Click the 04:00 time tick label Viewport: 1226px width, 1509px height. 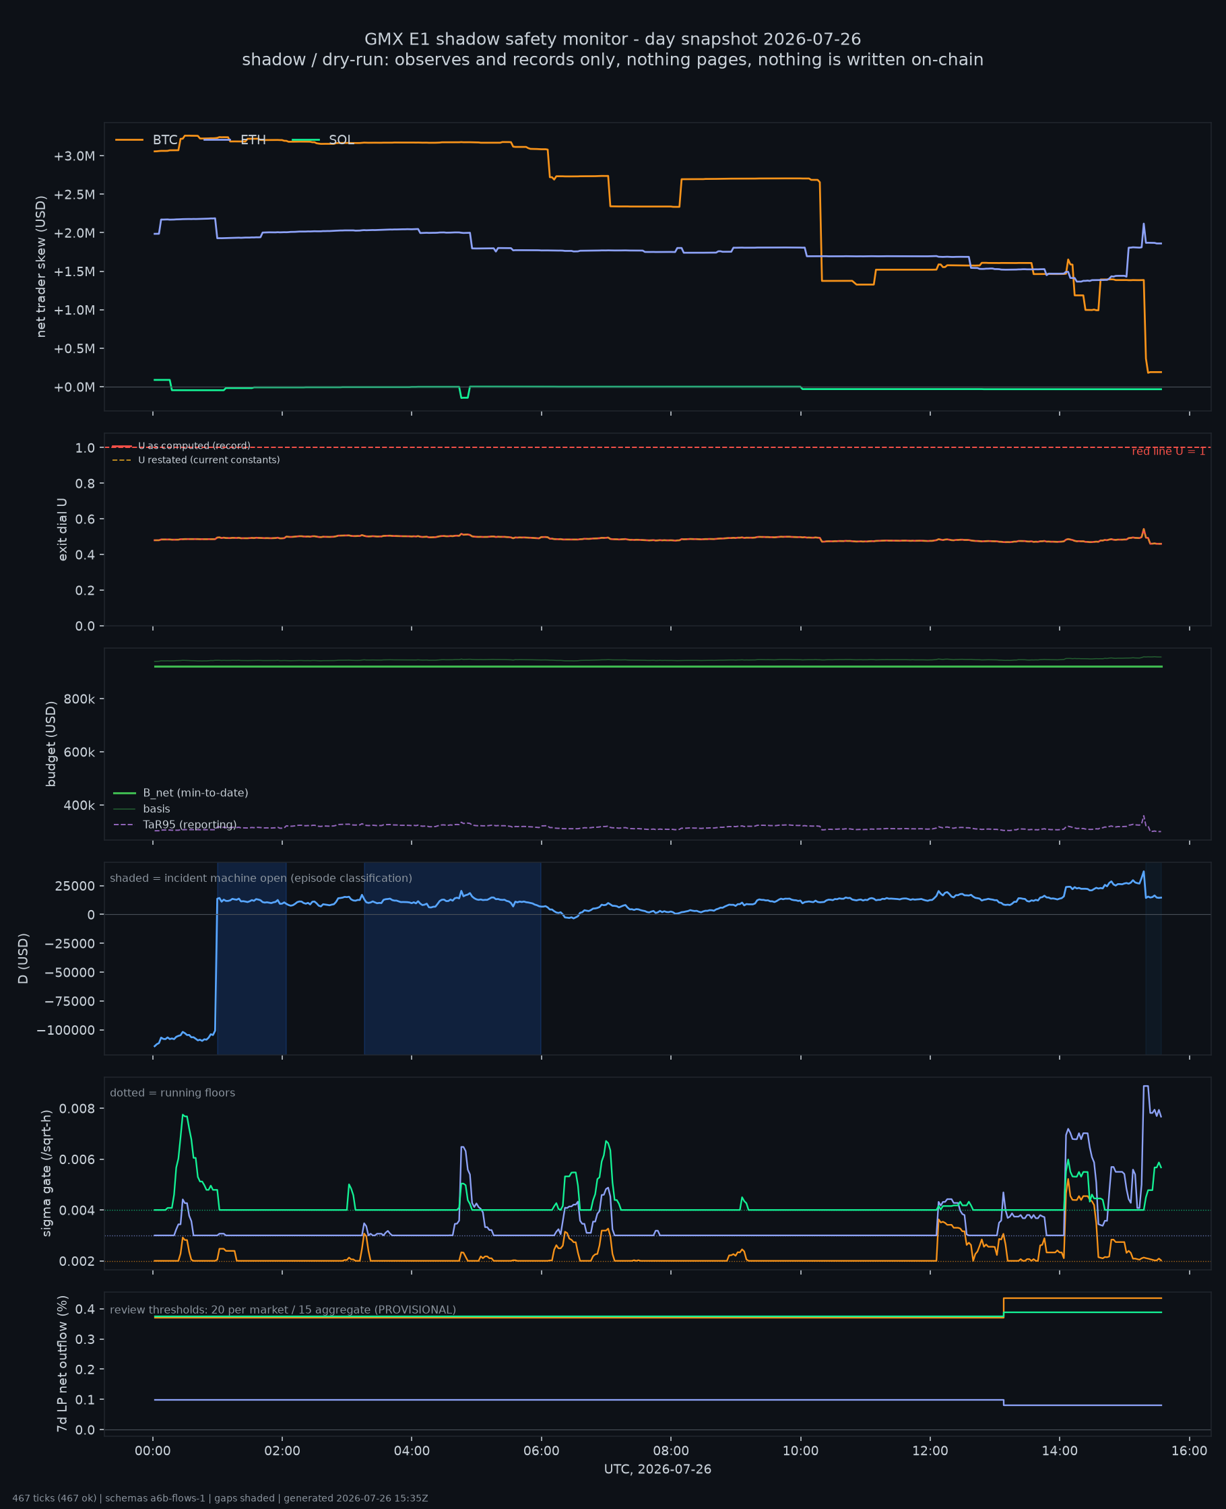coord(412,1451)
